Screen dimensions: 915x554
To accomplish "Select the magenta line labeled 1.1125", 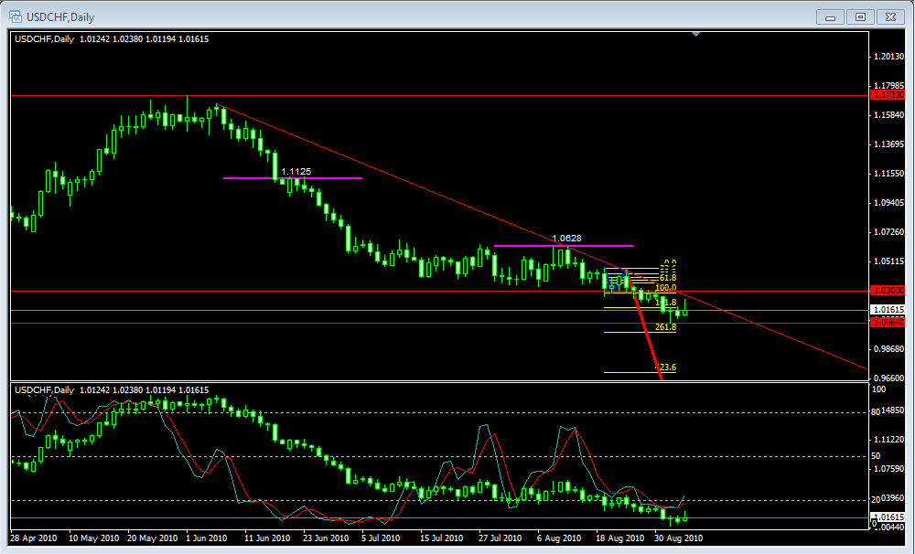I will tap(247, 178).
